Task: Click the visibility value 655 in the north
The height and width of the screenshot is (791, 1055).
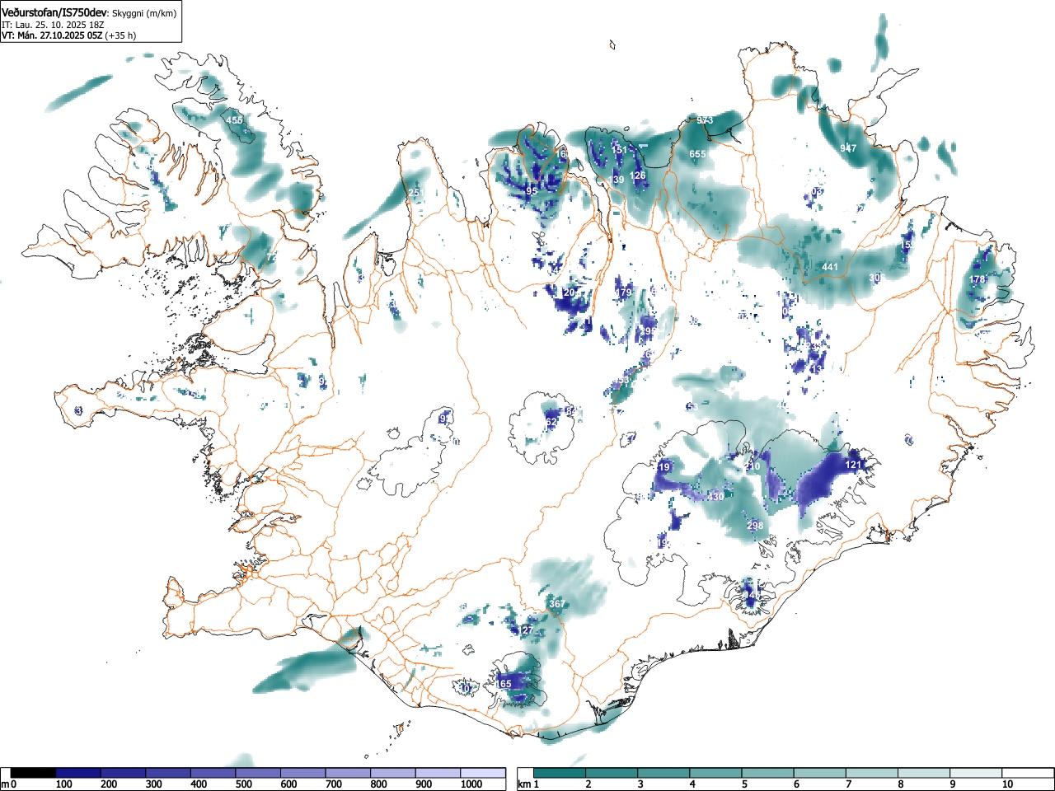Action: coord(697,154)
